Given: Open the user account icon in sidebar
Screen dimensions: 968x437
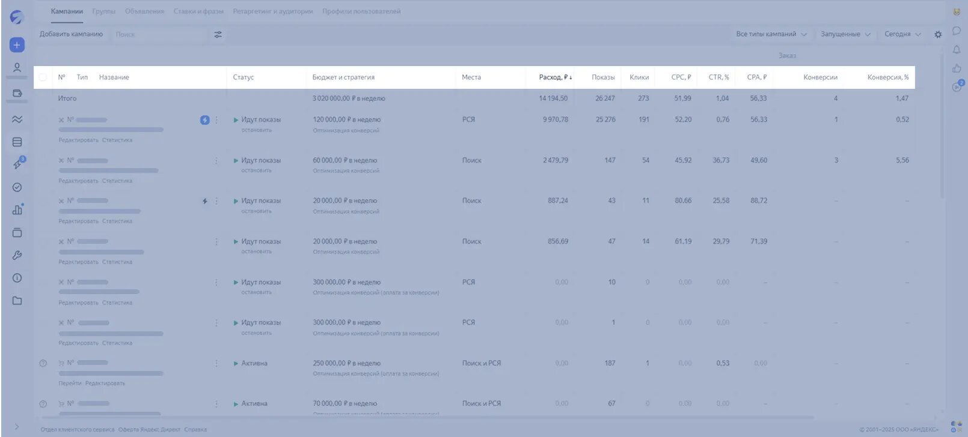Looking at the screenshot, I should [x=17, y=68].
